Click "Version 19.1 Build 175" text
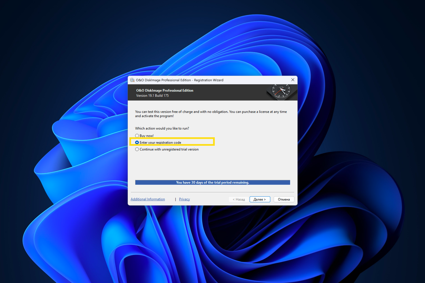The height and width of the screenshot is (283, 425). 152,96
